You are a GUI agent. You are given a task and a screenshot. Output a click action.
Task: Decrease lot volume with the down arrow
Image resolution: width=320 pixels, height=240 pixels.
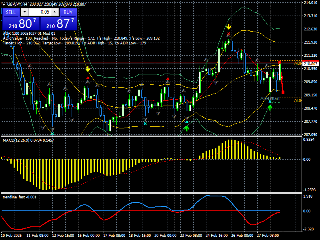[x=25, y=12]
